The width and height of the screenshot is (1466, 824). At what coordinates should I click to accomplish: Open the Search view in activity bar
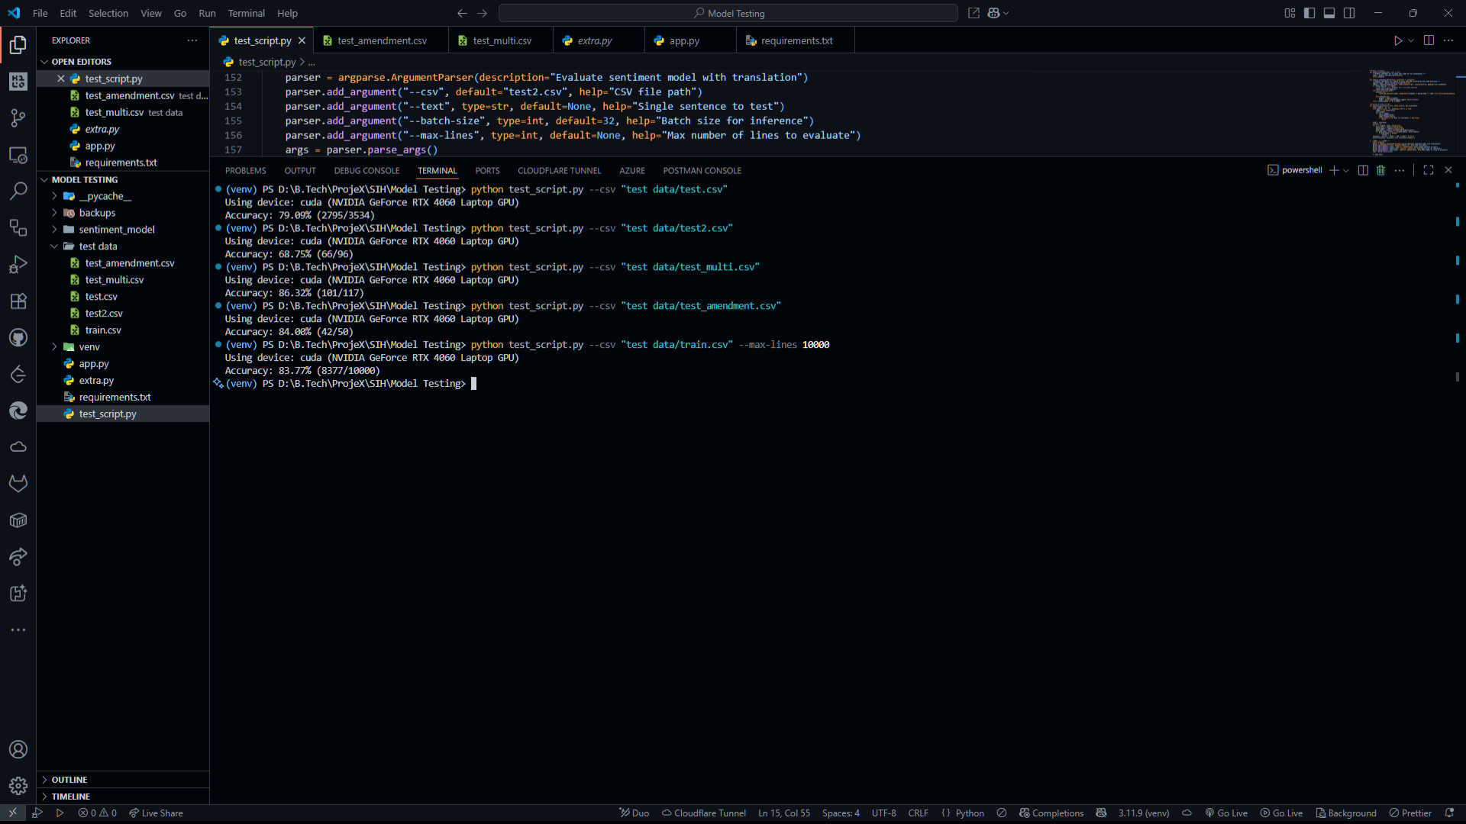[18, 191]
